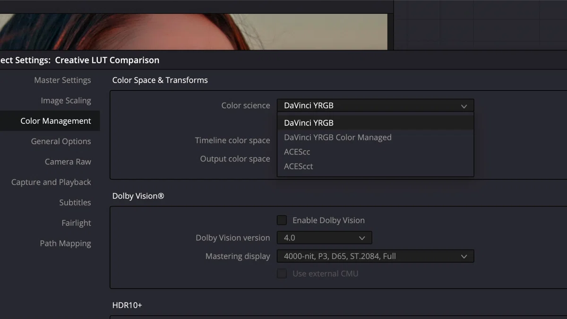Viewport: 567px width, 319px height.
Task: Toggle the Use external CMU checkbox
Action: (282, 274)
